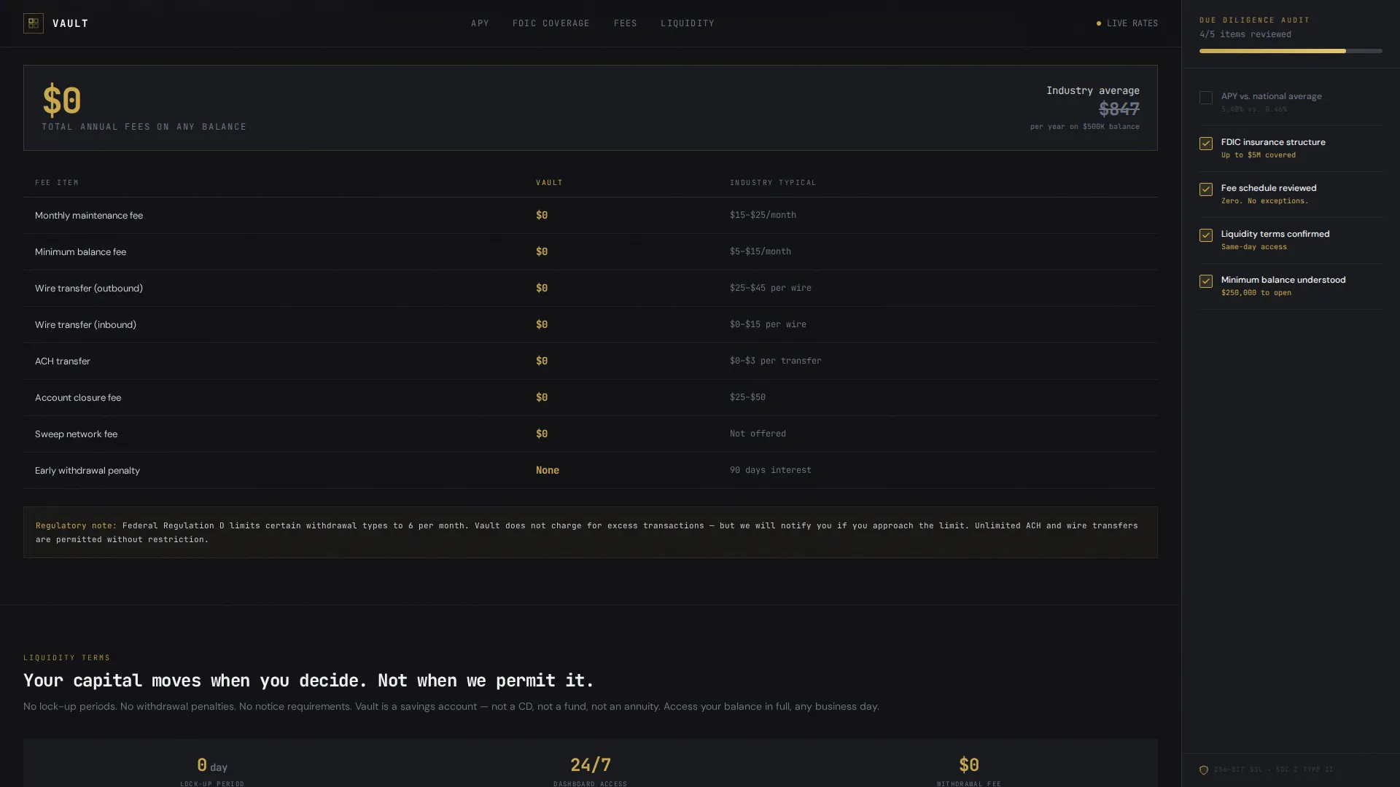Click the 'Regulatory note:' label
Image resolution: width=1400 pixels, height=787 pixels.
tap(76, 525)
